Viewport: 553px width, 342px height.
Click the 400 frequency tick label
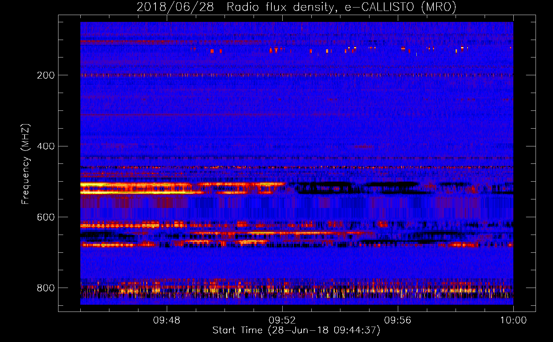tap(46, 146)
